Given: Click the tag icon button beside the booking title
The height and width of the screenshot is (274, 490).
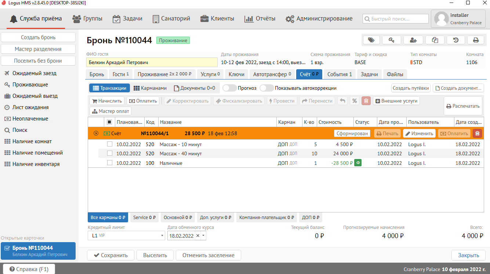Looking at the screenshot, I should (x=371, y=40).
